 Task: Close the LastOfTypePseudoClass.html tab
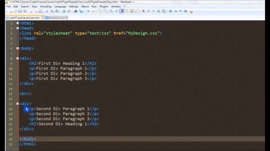43,18
